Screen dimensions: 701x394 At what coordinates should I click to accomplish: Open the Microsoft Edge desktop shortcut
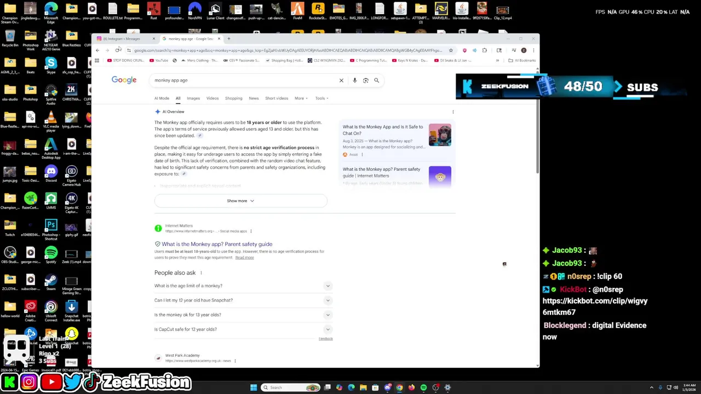click(51, 11)
